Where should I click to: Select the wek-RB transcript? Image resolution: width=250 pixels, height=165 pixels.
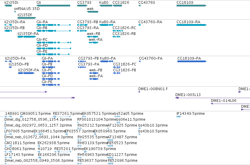pos(93,37)
